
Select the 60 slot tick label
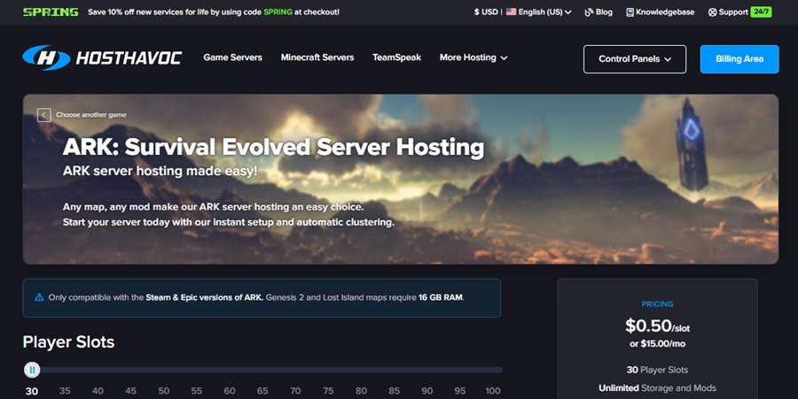tap(230, 391)
